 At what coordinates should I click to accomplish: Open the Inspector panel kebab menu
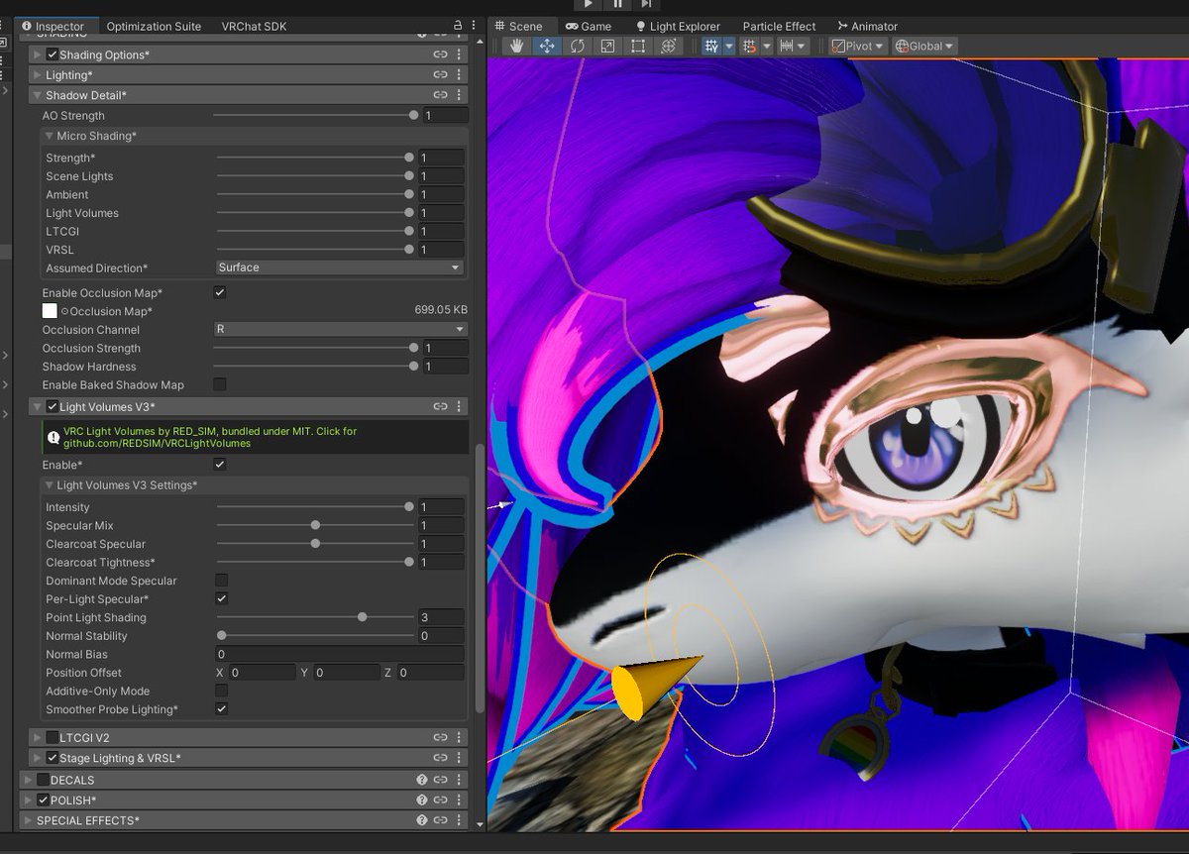point(474,26)
